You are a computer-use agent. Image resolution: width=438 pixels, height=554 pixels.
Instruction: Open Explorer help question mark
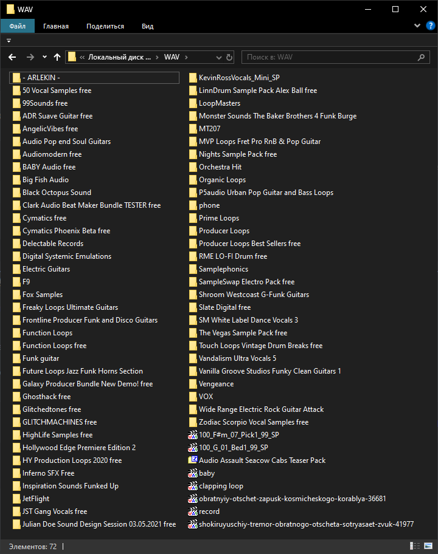[431, 26]
